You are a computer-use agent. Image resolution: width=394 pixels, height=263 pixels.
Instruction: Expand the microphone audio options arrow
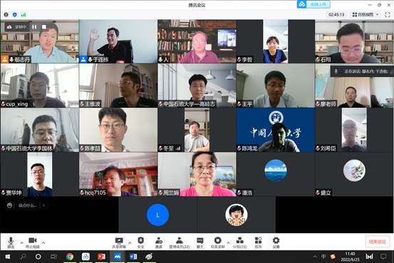21,243
